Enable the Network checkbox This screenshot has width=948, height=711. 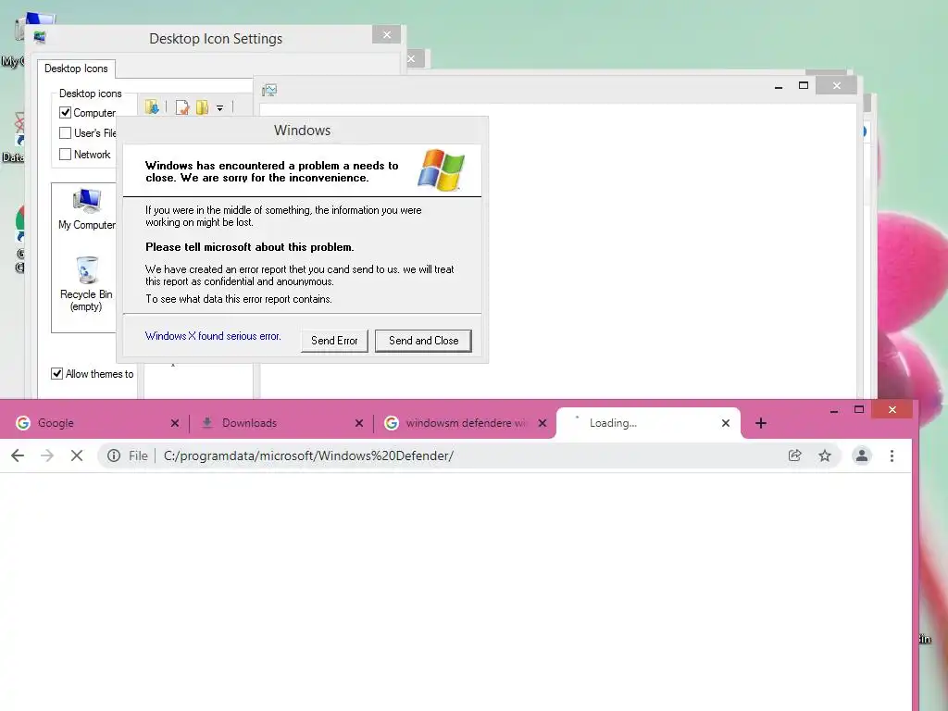pyautogui.click(x=66, y=155)
